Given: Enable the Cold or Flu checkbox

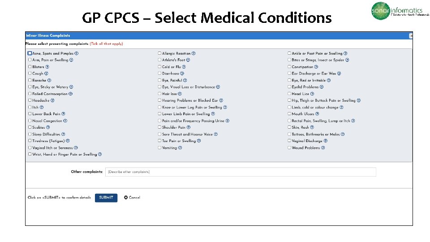Looking at the screenshot, I should (159, 67).
